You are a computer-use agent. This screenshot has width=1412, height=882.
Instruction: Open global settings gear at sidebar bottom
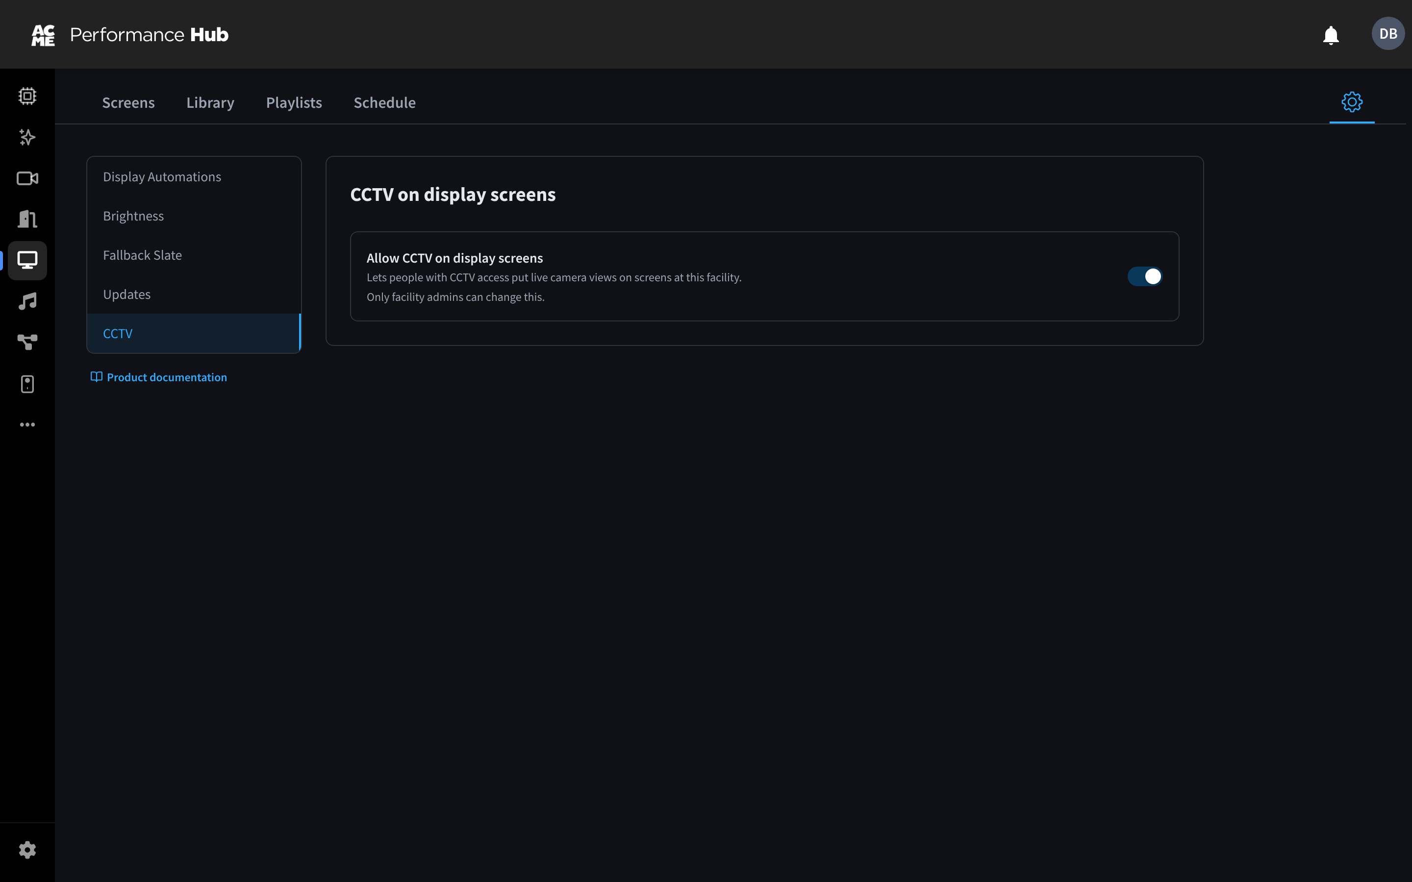(27, 850)
